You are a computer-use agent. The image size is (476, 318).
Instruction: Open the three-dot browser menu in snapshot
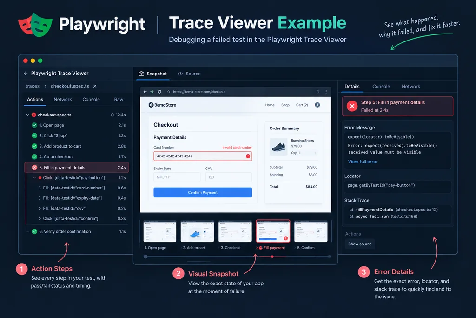(326, 92)
